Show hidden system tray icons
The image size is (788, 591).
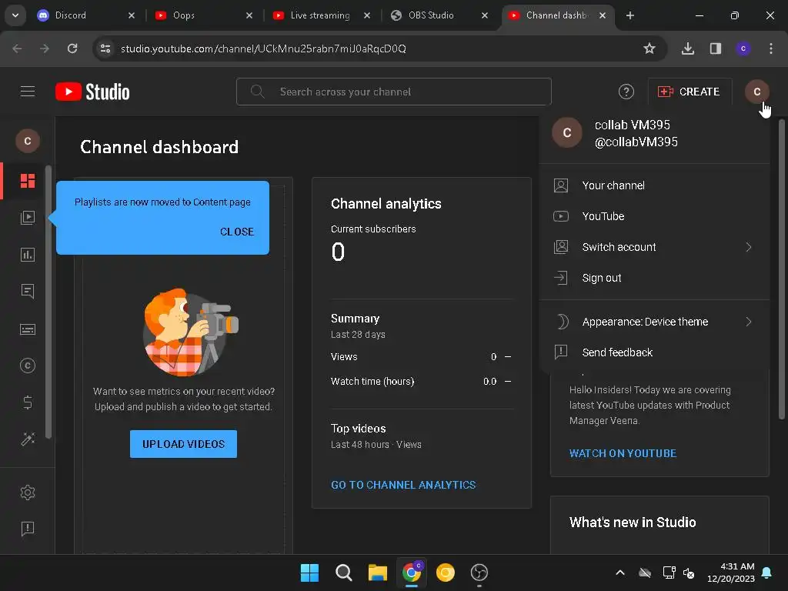(620, 573)
